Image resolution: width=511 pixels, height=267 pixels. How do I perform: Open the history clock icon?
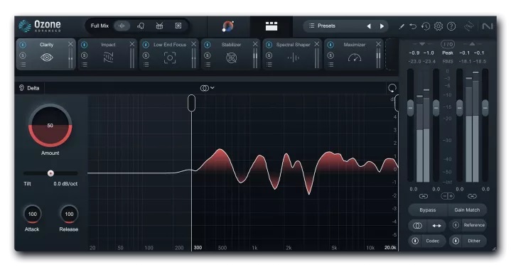pos(426,26)
